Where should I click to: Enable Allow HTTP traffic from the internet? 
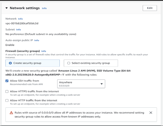7,101
